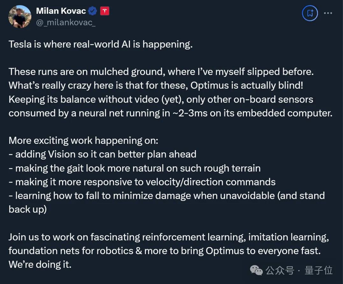Click the line 'Tesla is where real-world AI is happening.'
Image resolution: width=343 pixels, height=284 pixels.
click(101, 45)
